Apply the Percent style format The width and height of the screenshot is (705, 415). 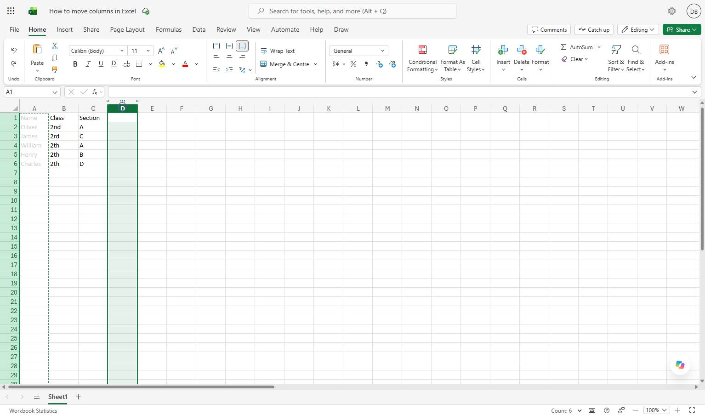(353, 64)
